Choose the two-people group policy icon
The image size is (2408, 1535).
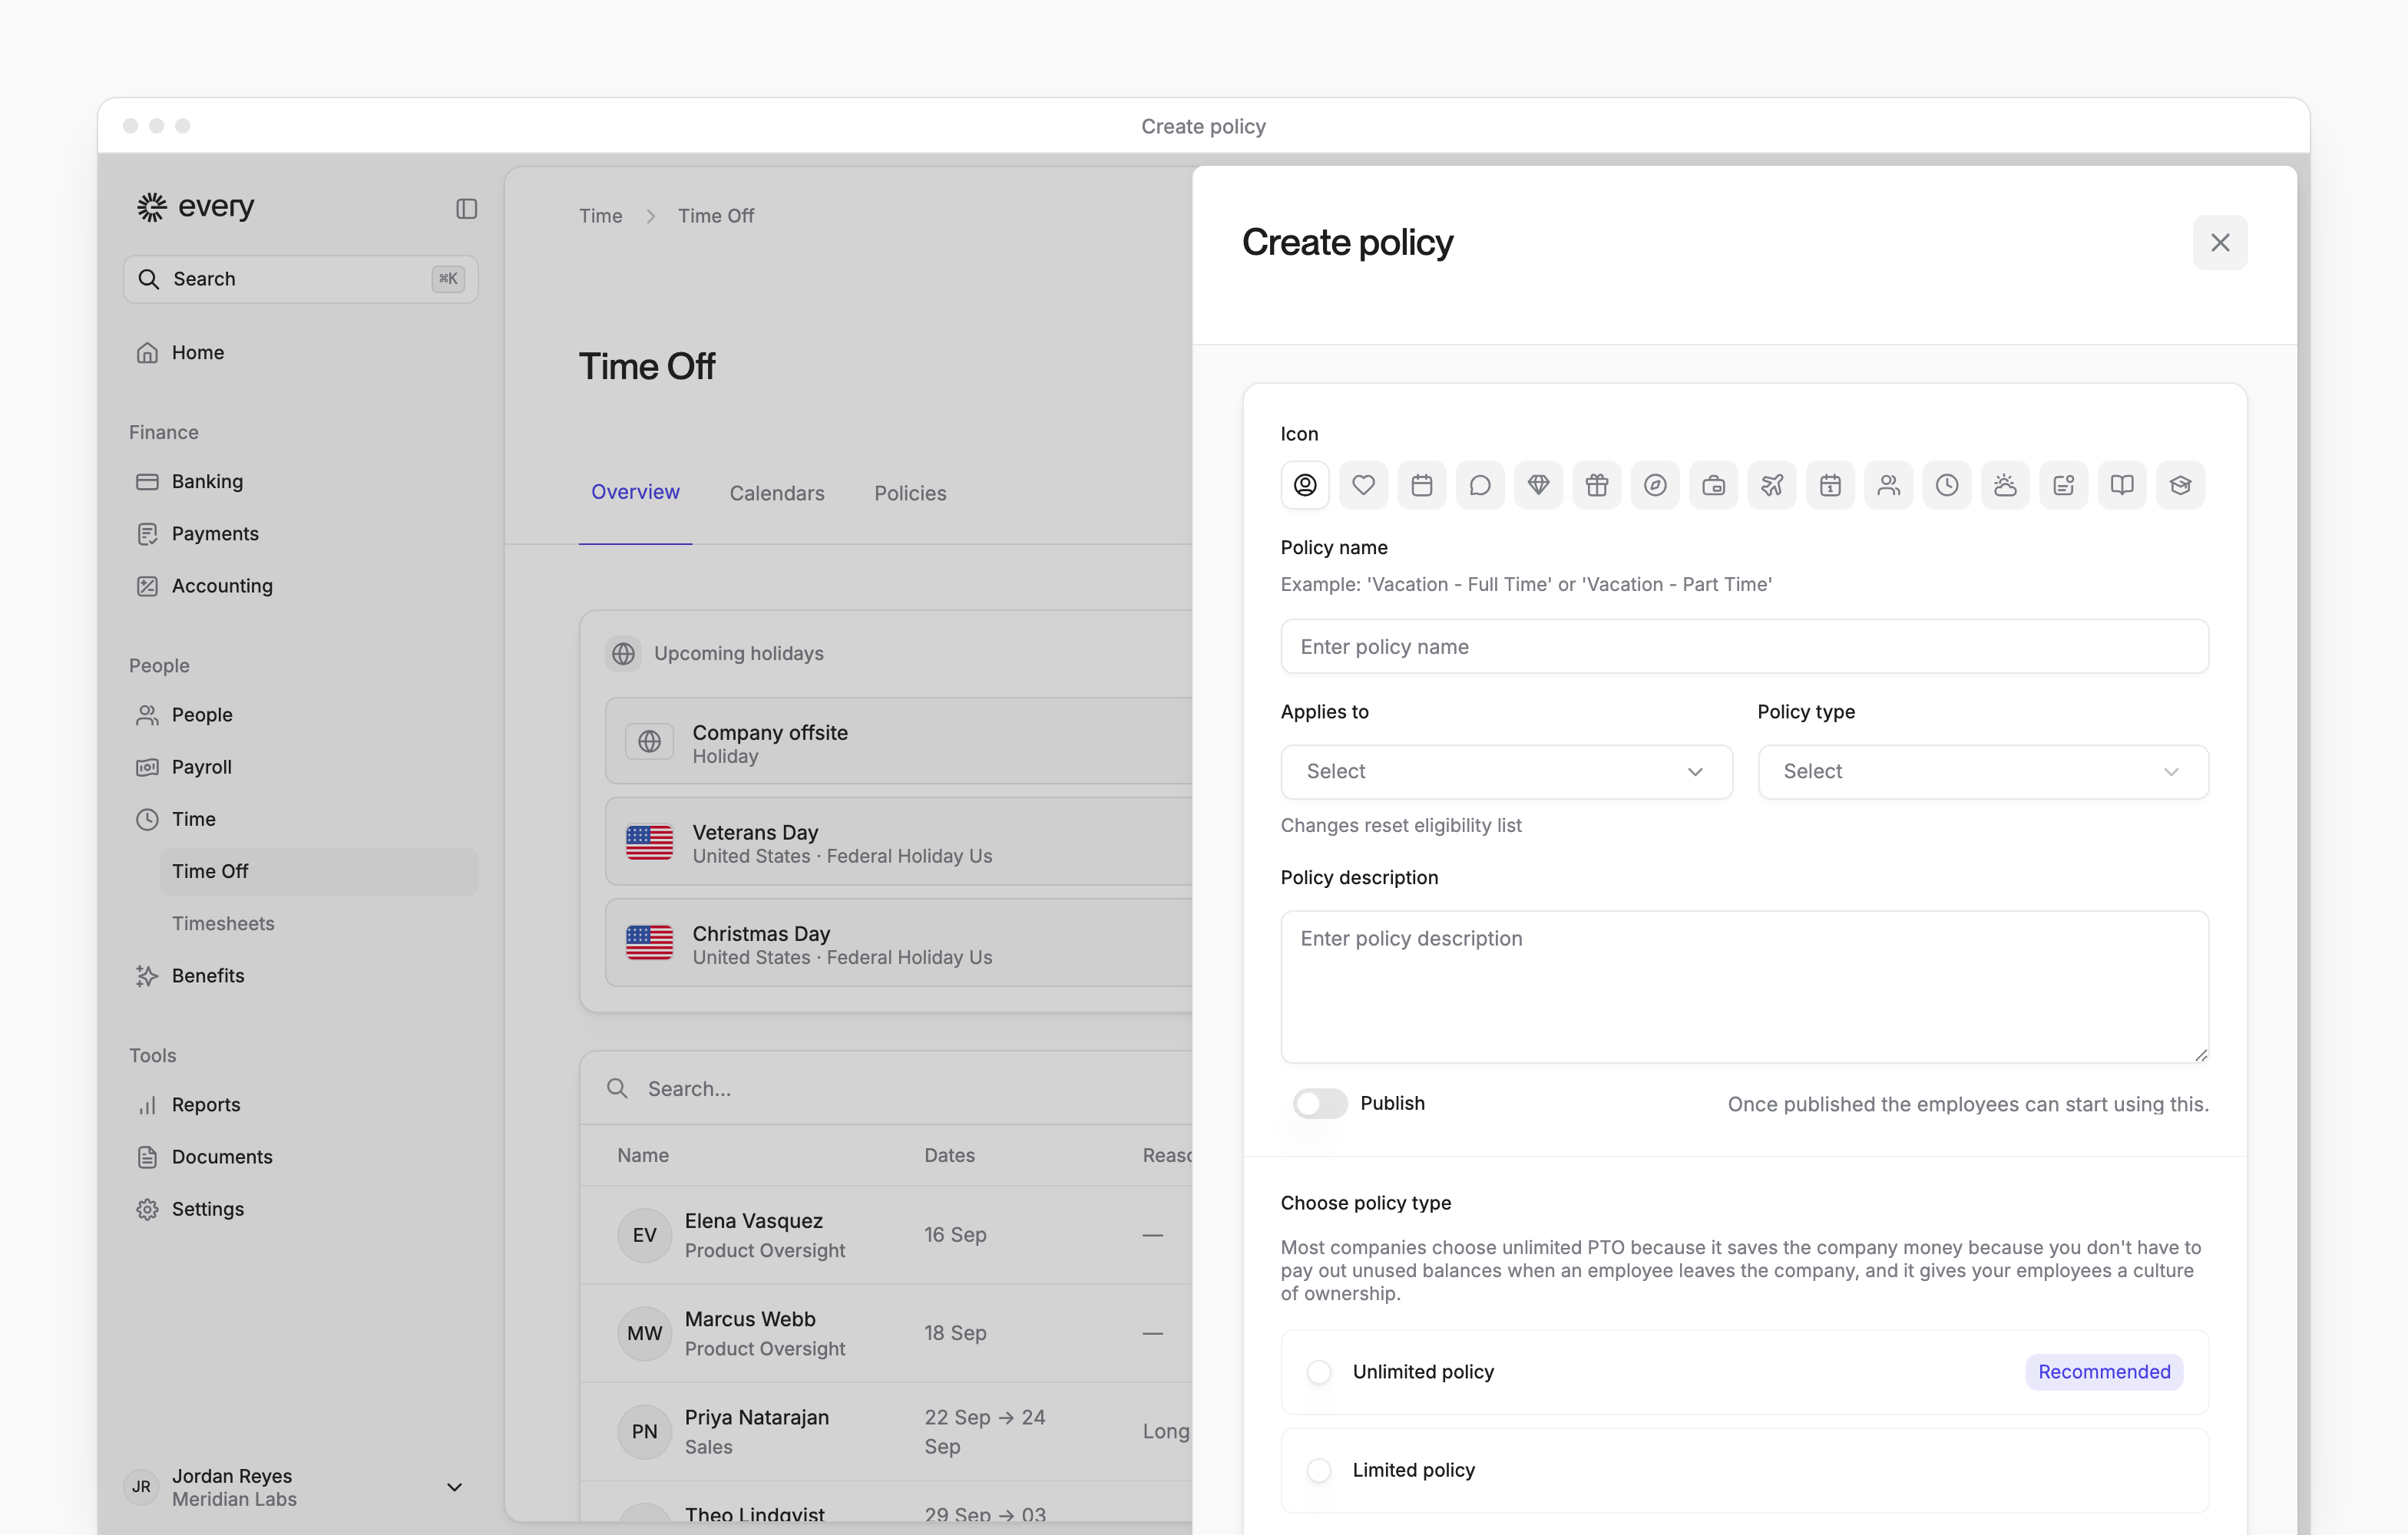coord(1889,486)
